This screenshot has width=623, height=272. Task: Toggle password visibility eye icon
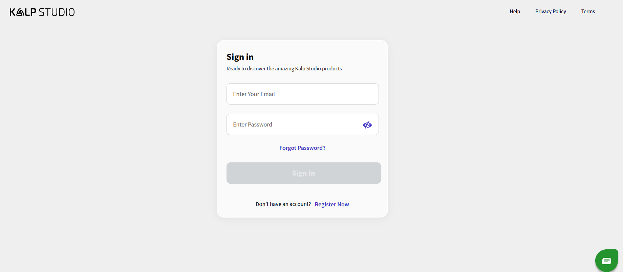[367, 125]
